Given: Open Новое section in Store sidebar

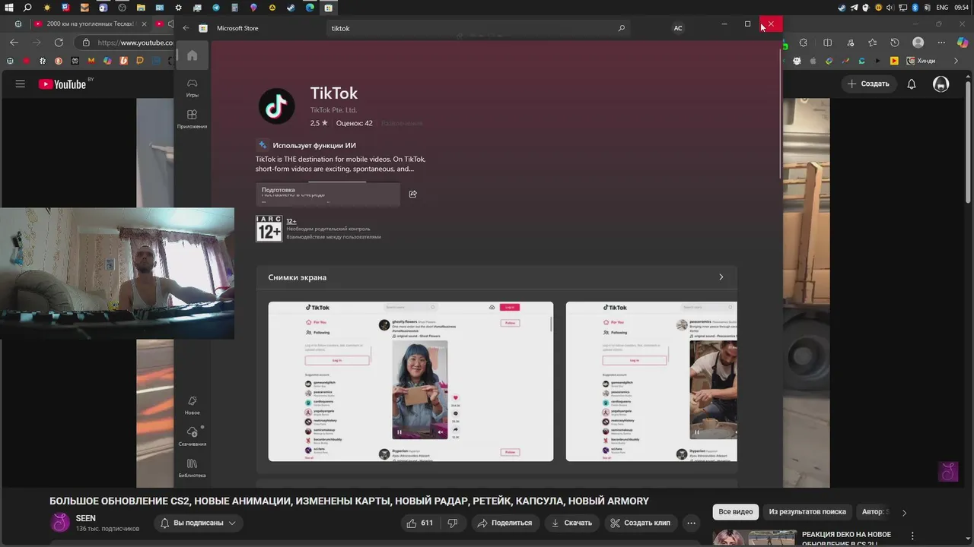Looking at the screenshot, I should point(192,405).
